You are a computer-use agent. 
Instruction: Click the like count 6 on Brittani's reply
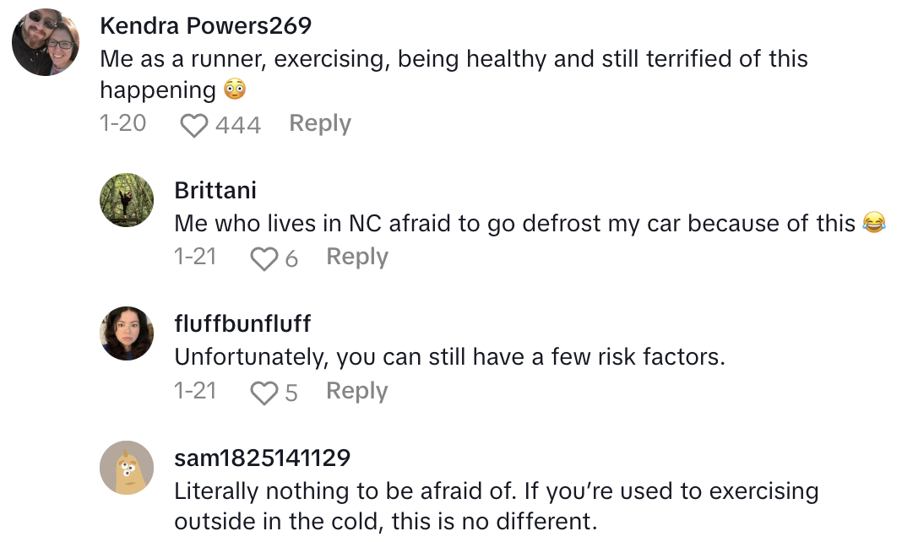coord(291,258)
